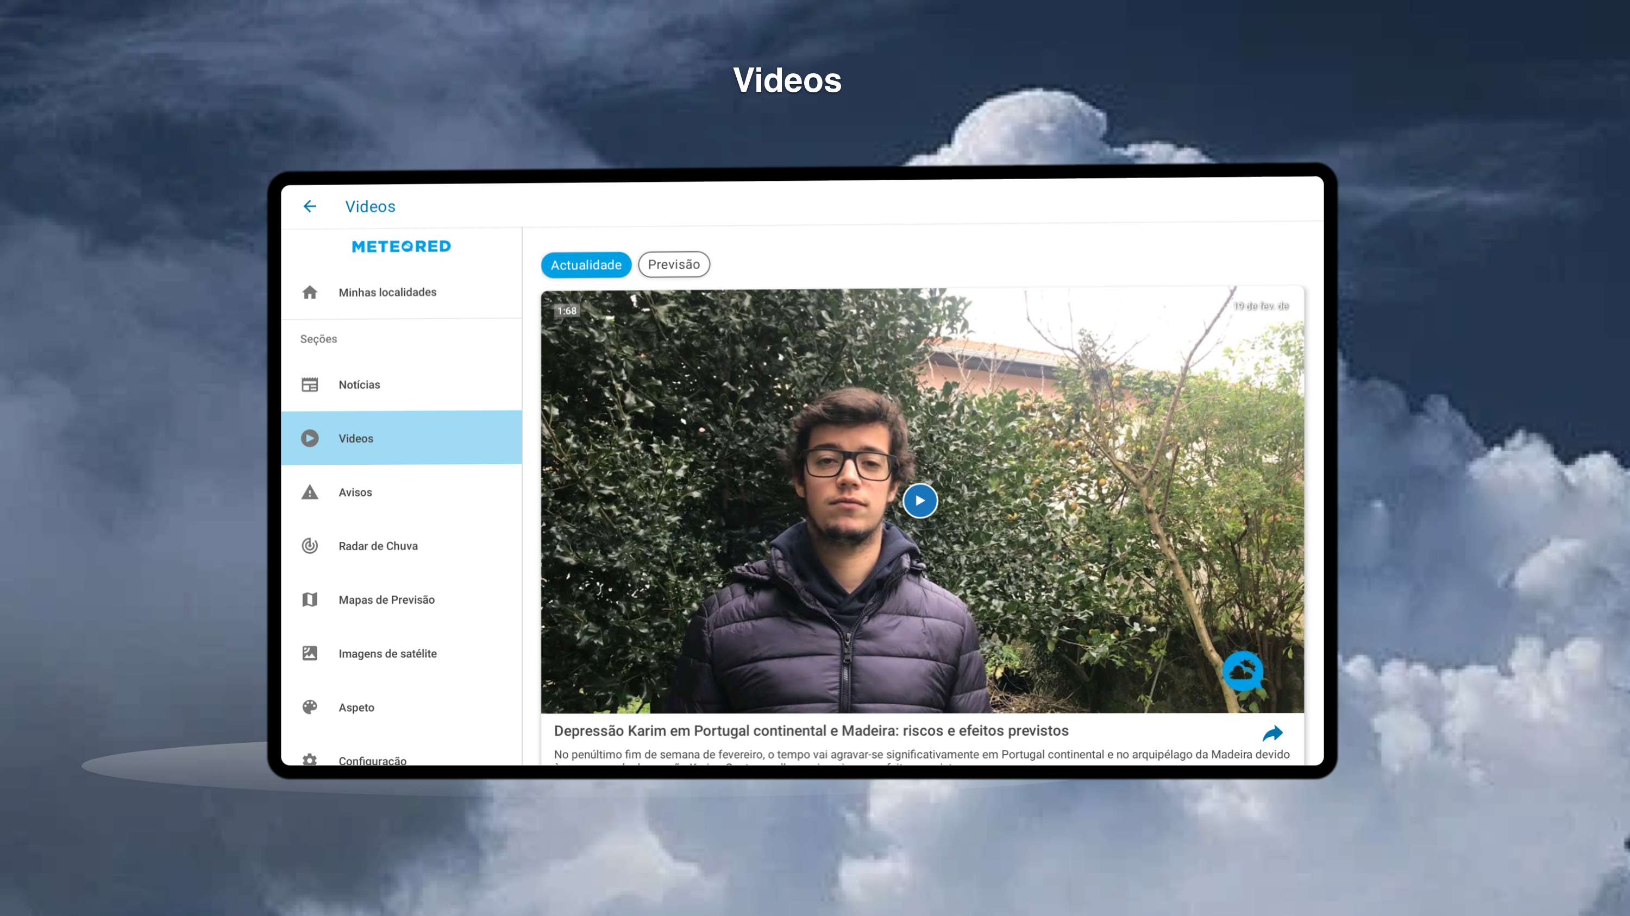The width and height of the screenshot is (1630, 916).
Task: Click the Radar de Chuva radar icon
Action: (309, 546)
